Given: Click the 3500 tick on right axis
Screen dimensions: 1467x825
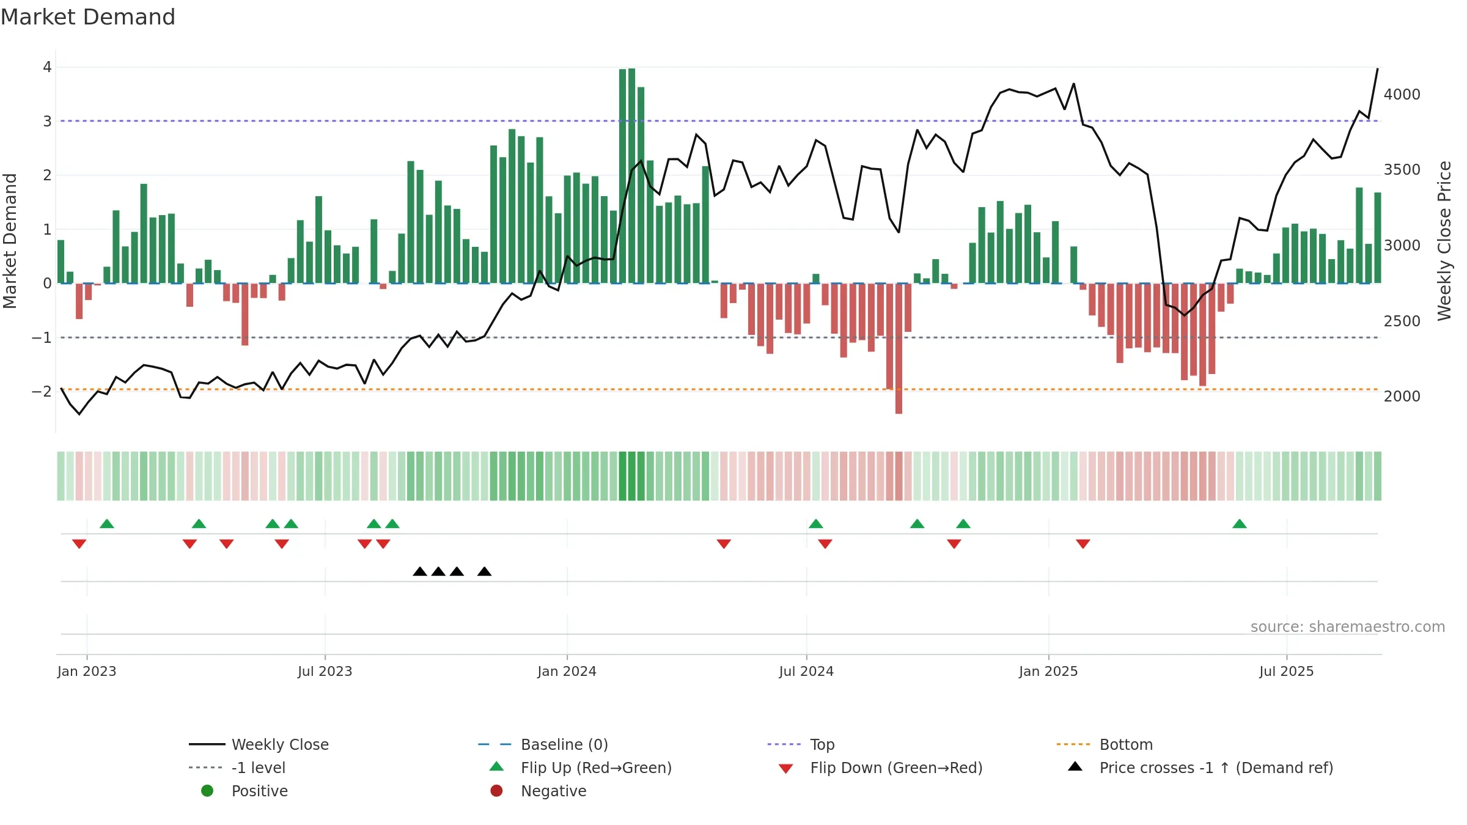Looking at the screenshot, I should (1402, 170).
